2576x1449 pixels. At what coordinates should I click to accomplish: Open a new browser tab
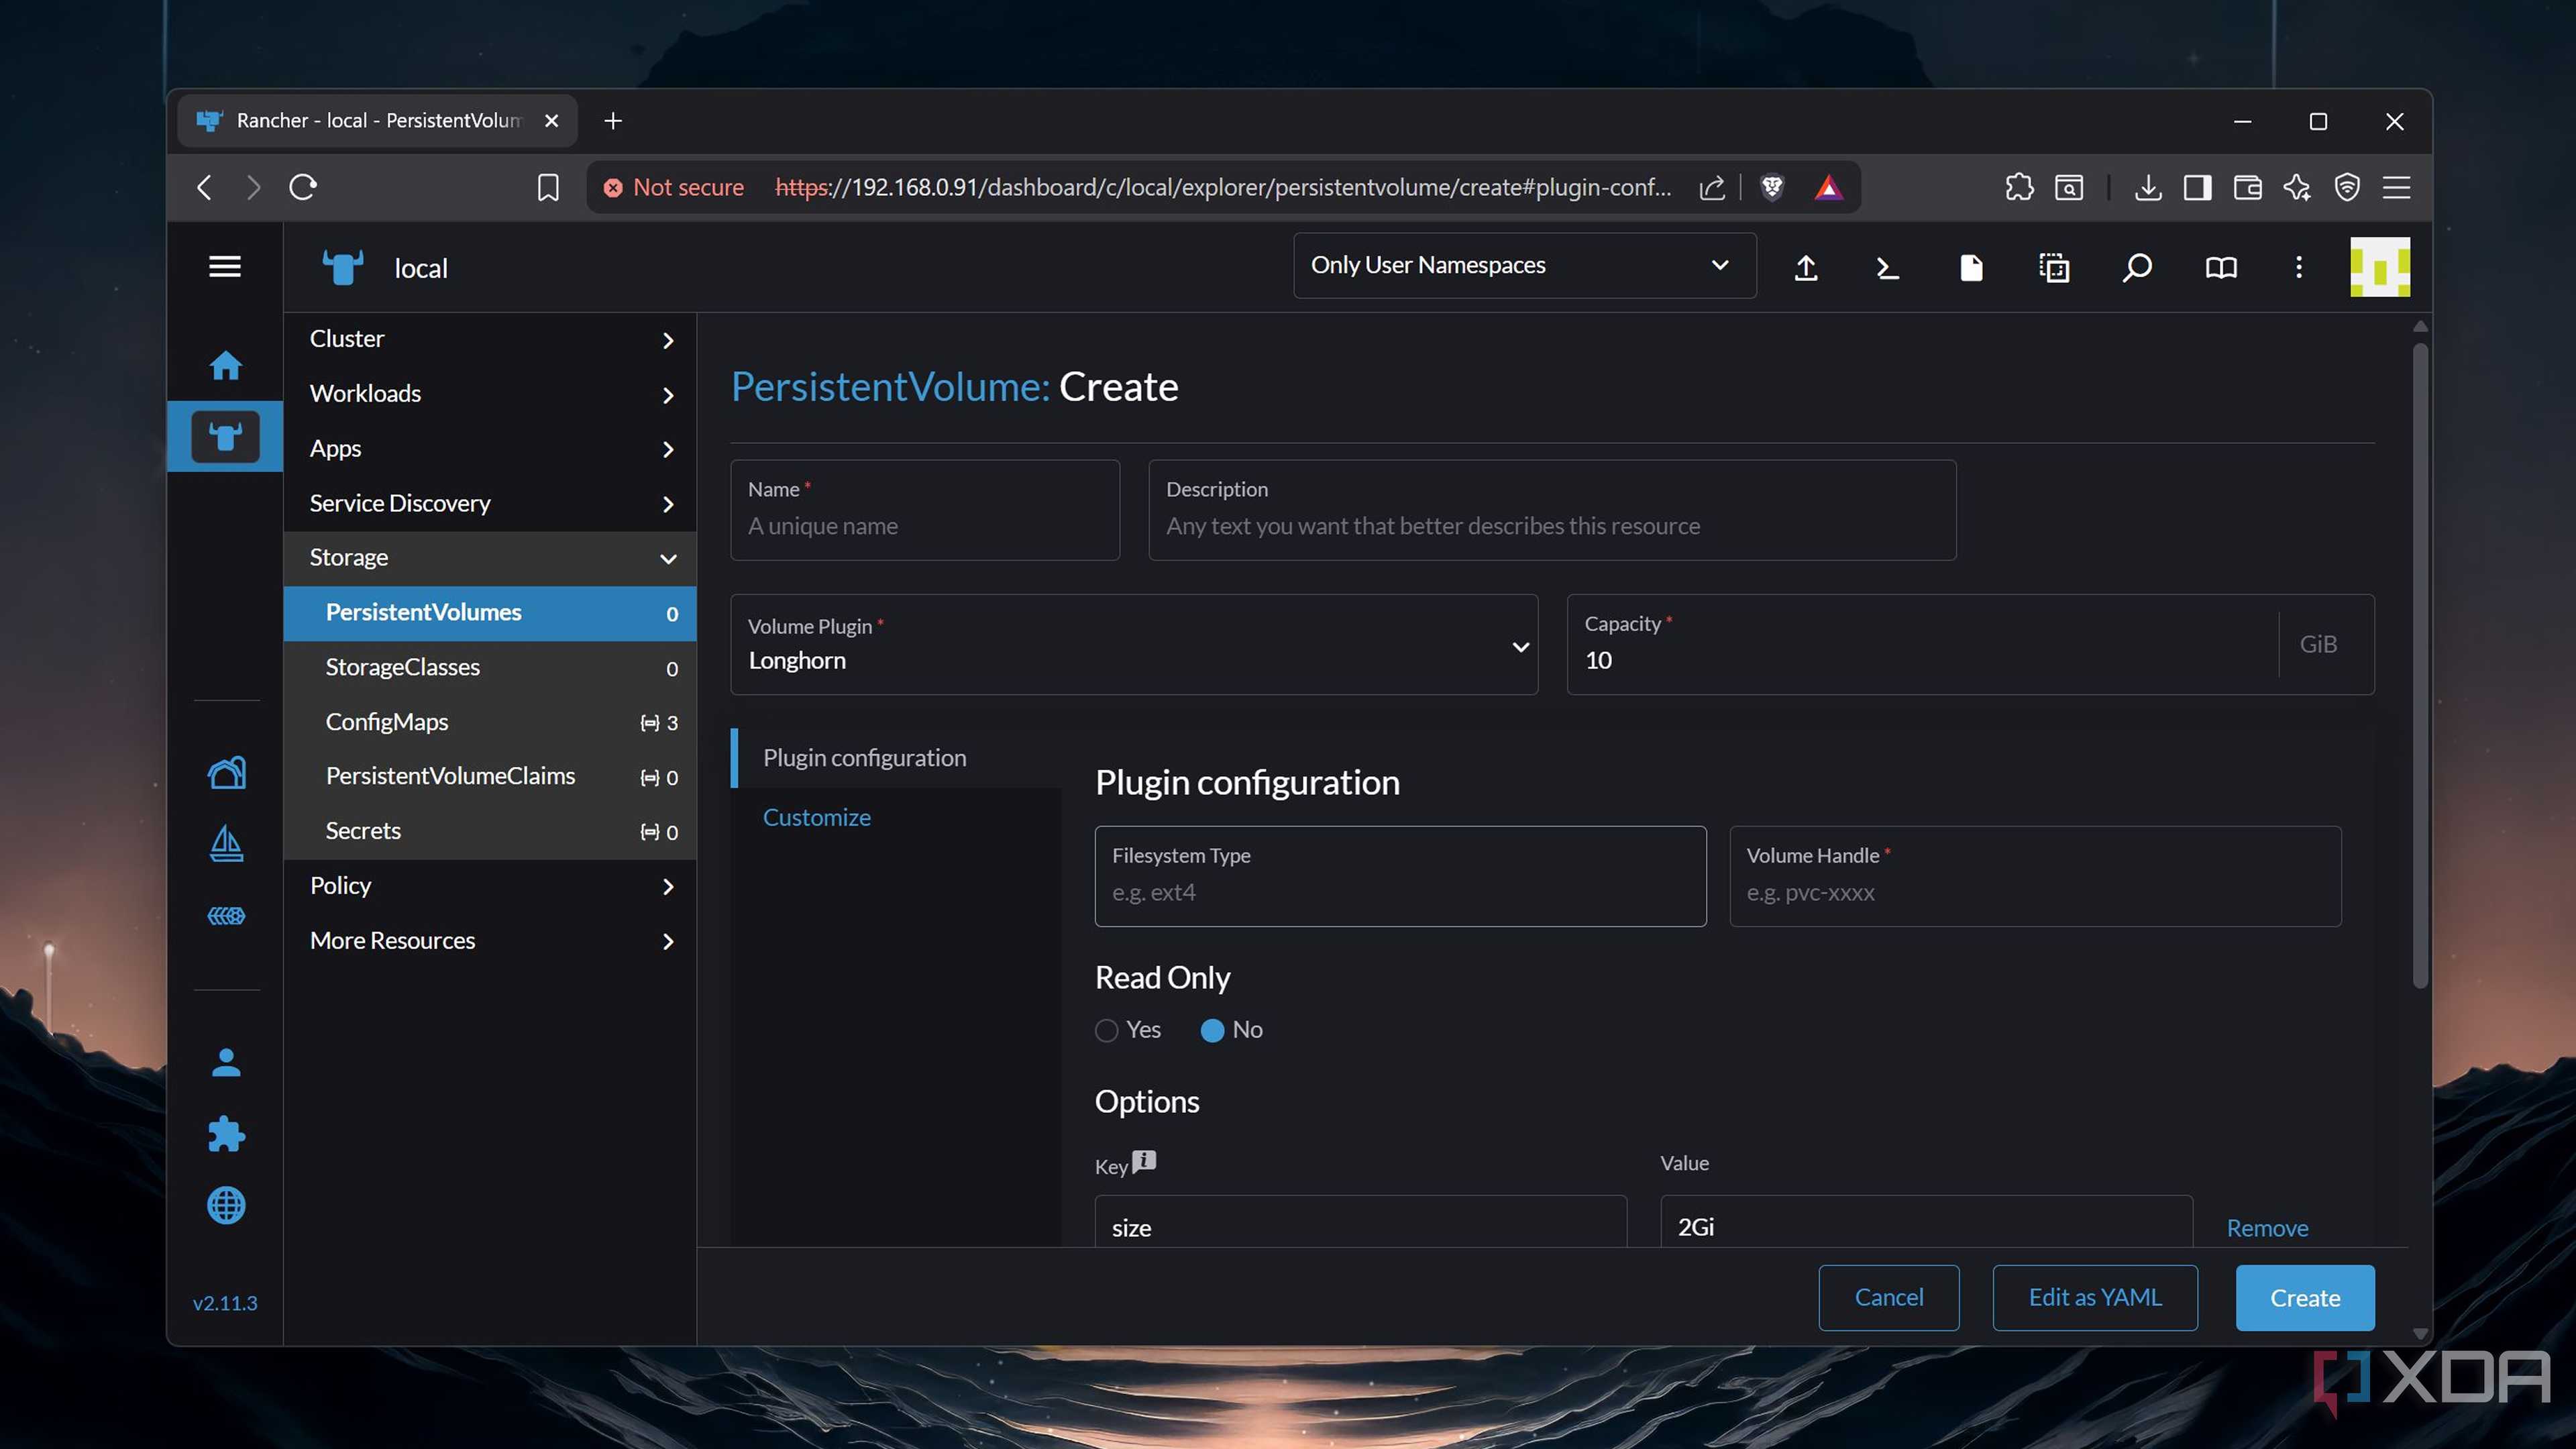613,121
